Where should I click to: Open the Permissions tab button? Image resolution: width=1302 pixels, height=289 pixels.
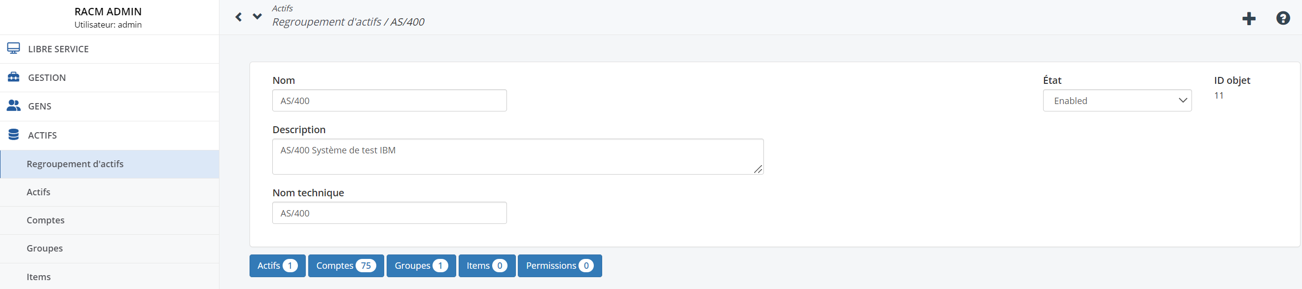coord(560,266)
